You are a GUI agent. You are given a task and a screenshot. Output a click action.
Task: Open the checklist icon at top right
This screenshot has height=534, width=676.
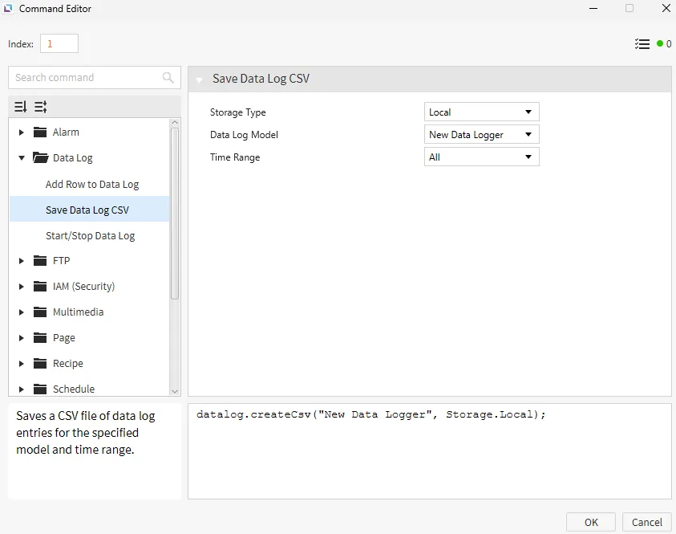coord(642,44)
